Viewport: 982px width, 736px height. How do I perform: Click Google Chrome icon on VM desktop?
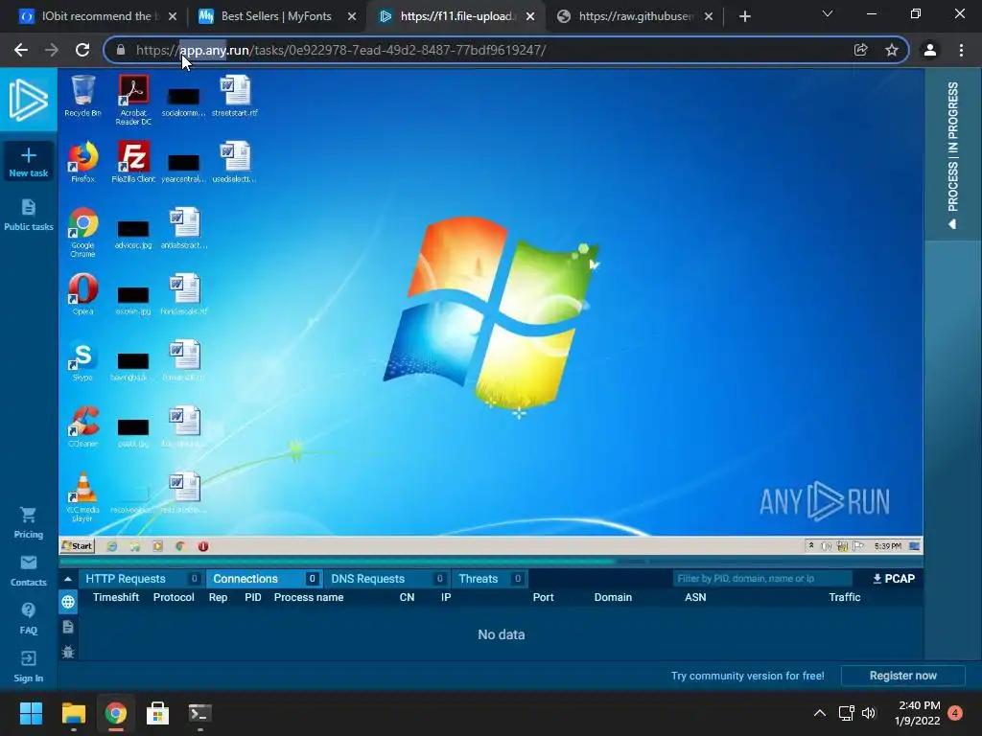pyautogui.click(x=82, y=232)
